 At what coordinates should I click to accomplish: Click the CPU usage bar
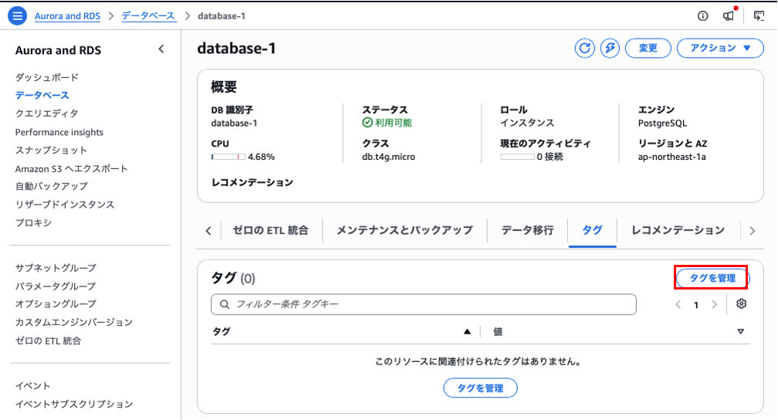click(x=228, y=157)
